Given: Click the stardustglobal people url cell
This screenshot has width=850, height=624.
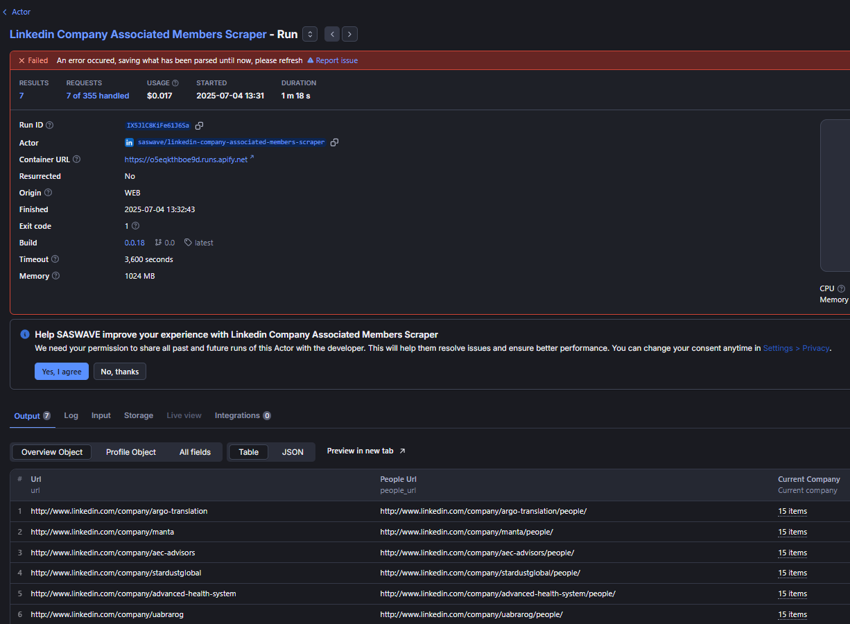Looking at the screenshot, I should click(x=480, y=573).
